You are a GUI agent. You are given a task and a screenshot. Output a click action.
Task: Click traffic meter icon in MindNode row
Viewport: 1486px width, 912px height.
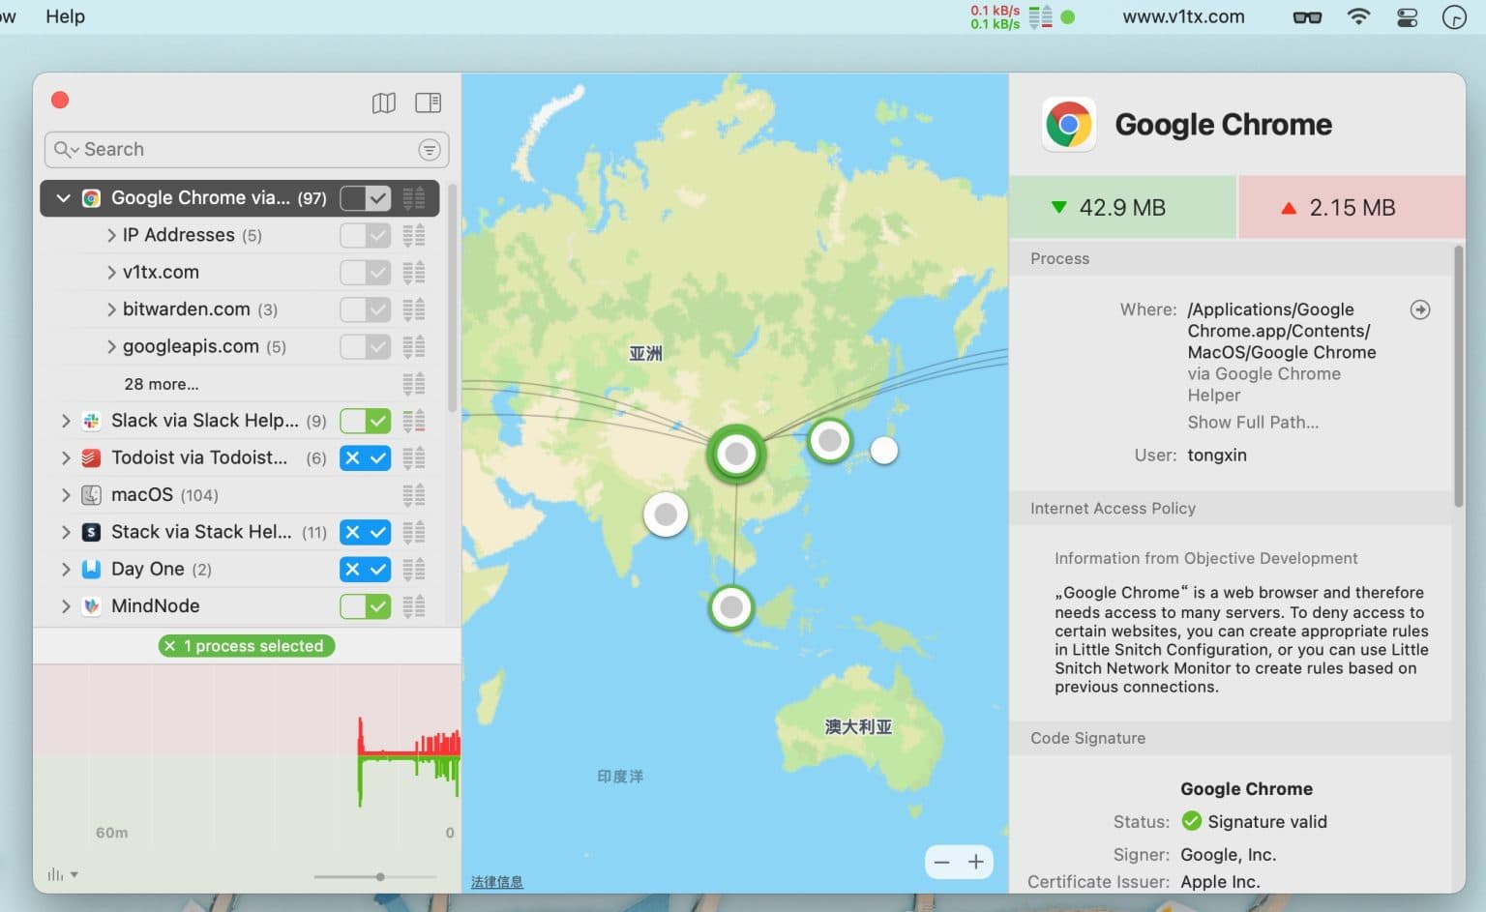click(413, 606)
